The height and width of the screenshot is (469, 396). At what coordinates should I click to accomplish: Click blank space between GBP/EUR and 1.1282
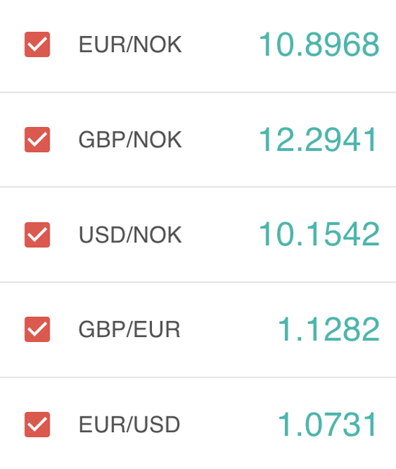(x=229, y=329)
